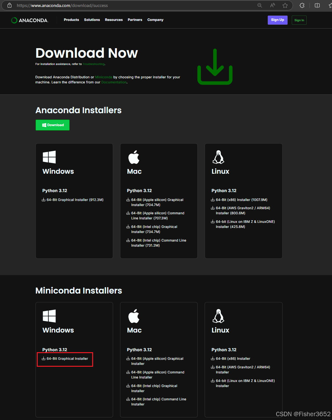Open the Resources menu
The image size is (332, 420).
pyautogui.click(x=114, y=20)
